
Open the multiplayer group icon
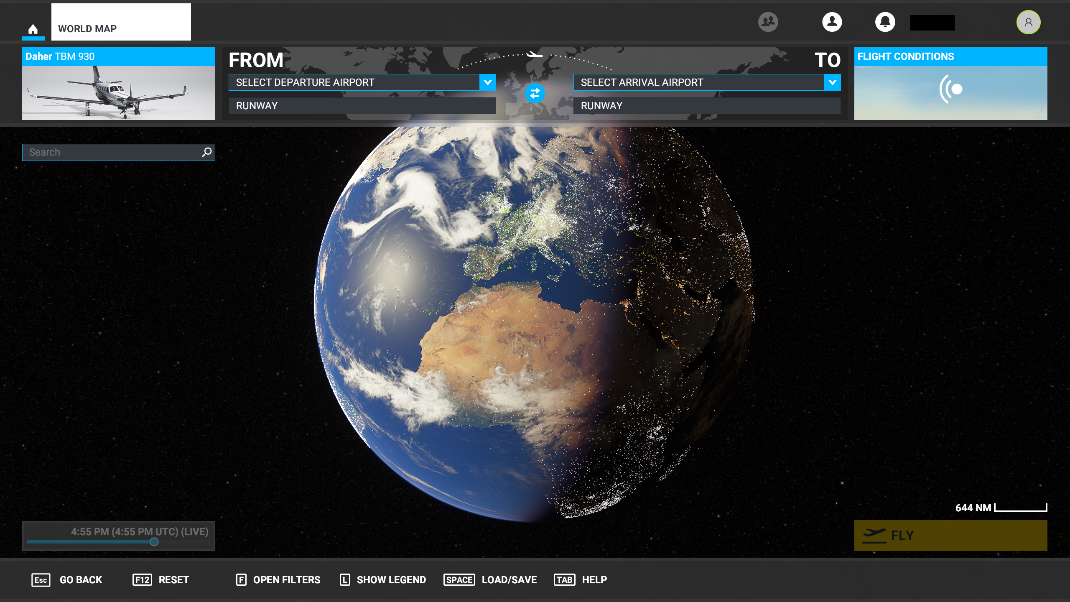coord(768,22)
